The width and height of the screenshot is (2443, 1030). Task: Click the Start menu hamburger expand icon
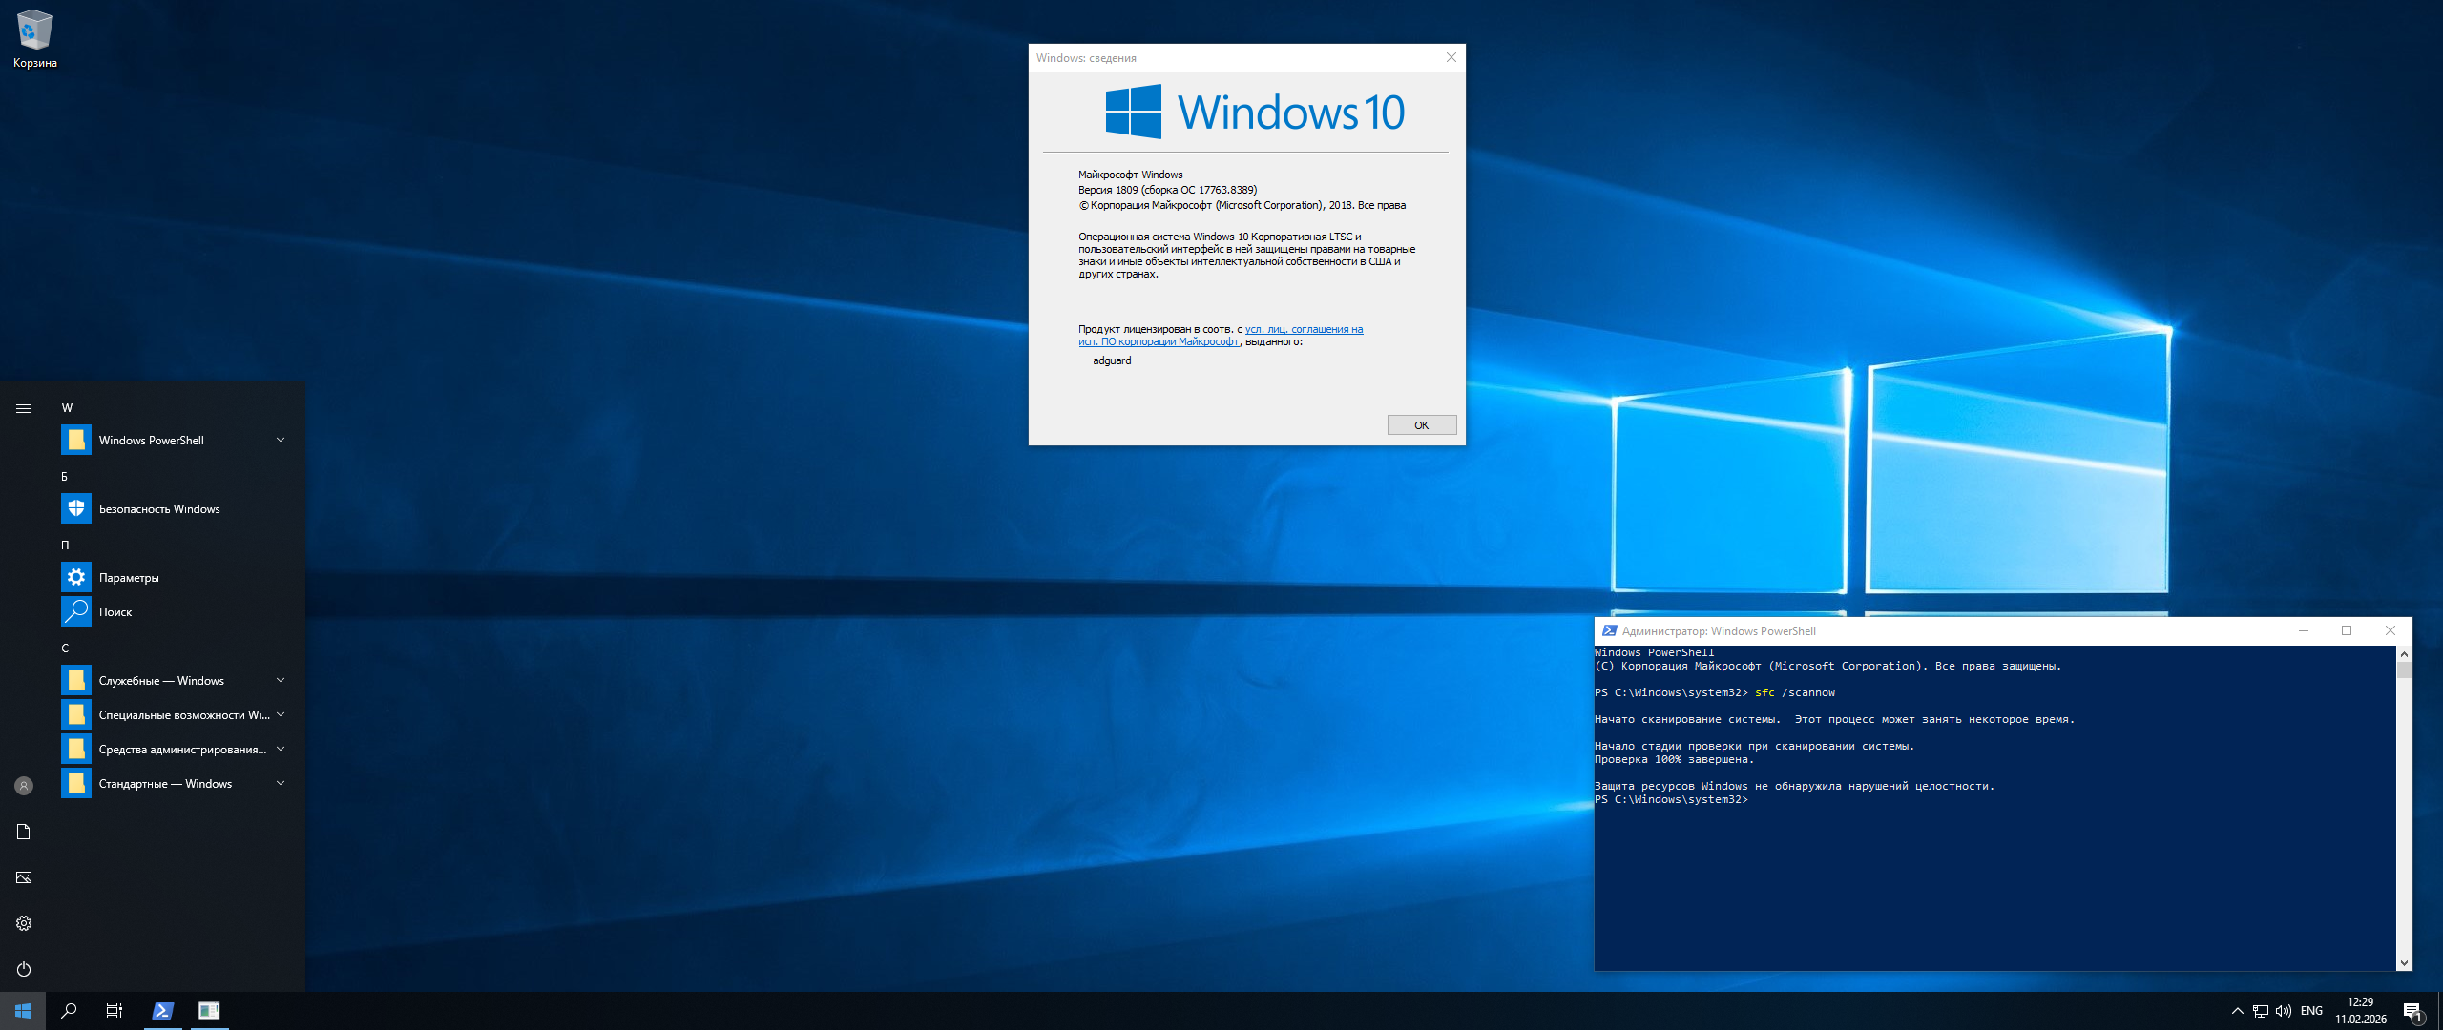point(24,408)
